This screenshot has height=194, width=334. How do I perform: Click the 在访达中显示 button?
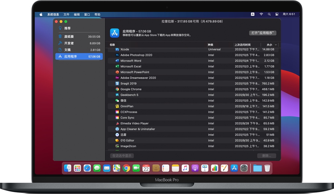(x=122, y=156)
